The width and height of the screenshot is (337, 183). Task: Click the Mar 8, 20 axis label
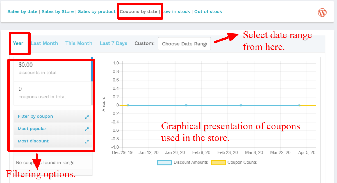coord(254,152)
